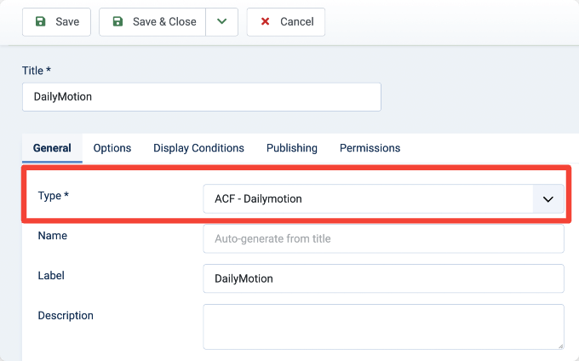Viewport: 579px width, 361px height.
Task: Open the Options tab
Action: [112, 148]
